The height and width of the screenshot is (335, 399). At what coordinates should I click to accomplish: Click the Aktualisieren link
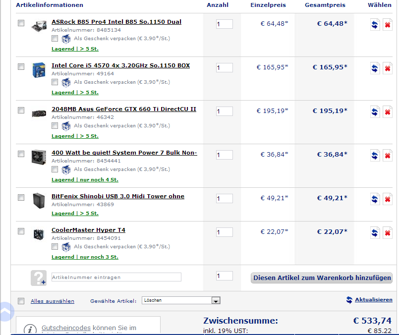[374, 300]
